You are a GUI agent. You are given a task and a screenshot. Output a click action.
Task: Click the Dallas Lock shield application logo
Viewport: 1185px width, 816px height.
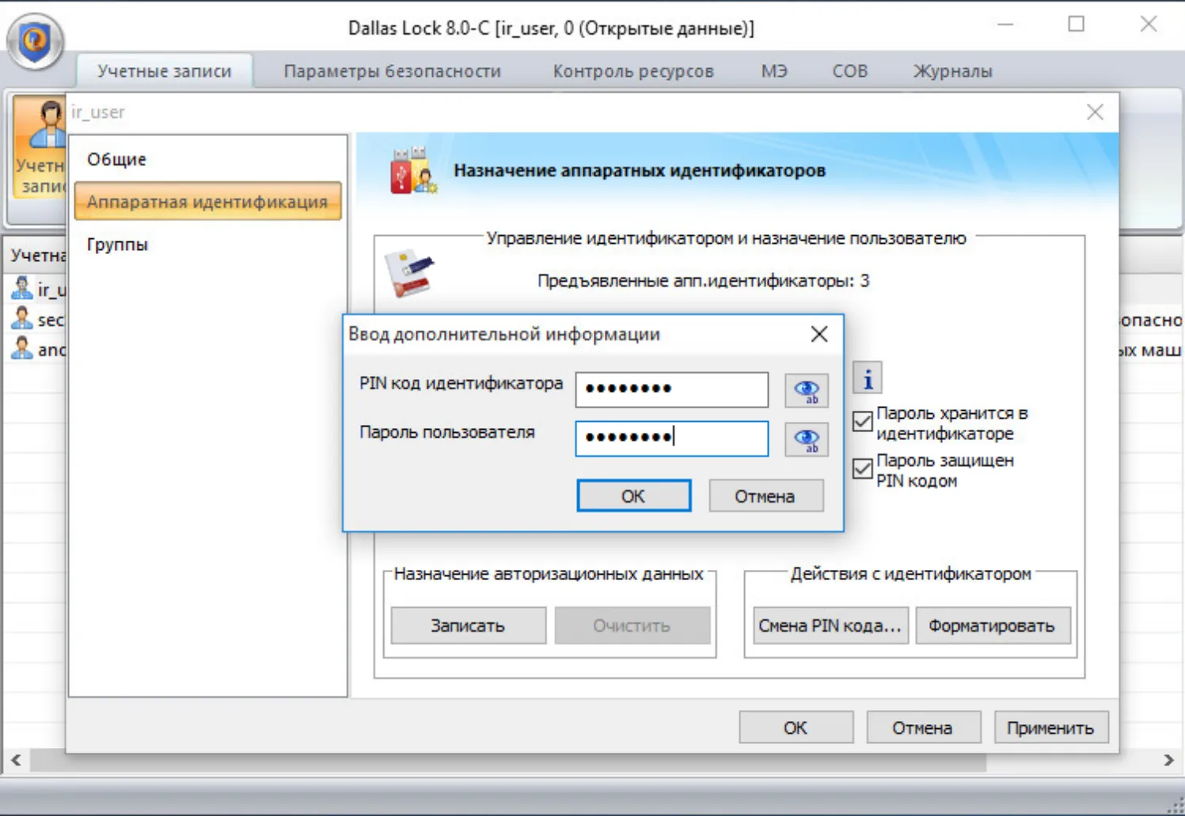click(x=35, y=40)
